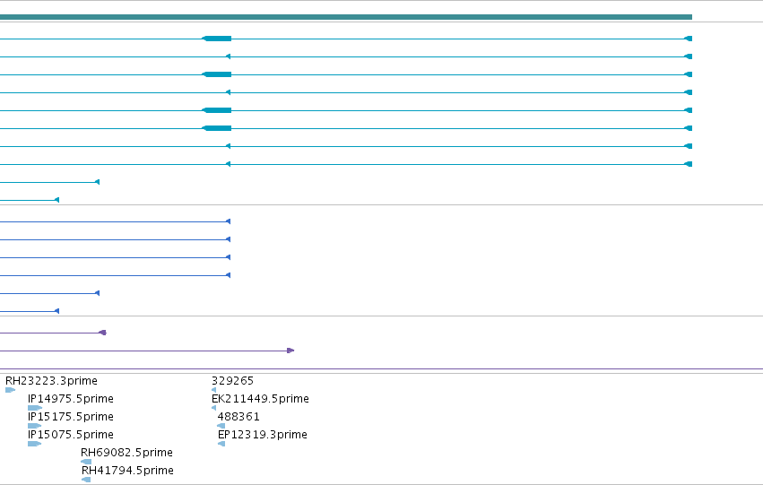Click the 488361 feature label
763x485 pixels.
click(238, 417)
